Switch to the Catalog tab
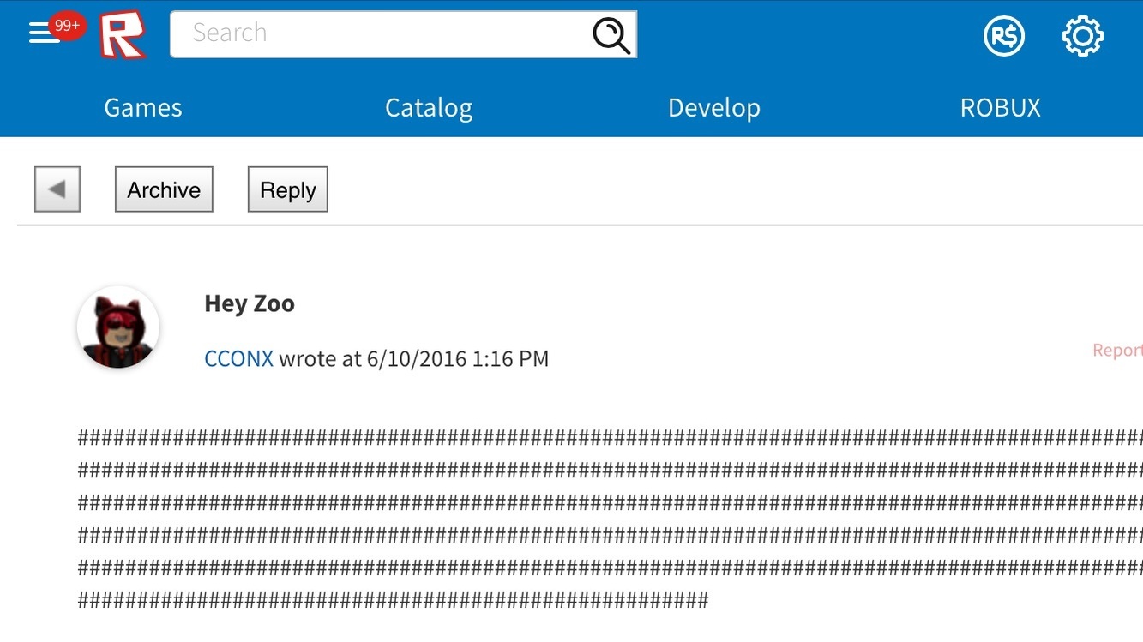 coord(429,108)
